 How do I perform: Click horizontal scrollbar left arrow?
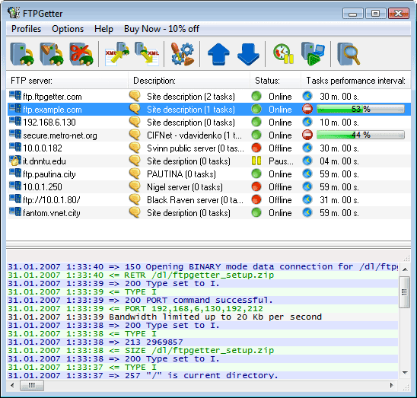12,385
